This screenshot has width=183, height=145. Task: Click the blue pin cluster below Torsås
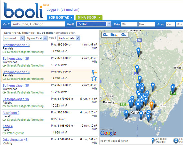tap(173, 89)
